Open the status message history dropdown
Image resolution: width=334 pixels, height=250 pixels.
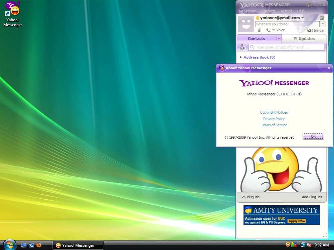pyautogui.click(x=323, y=24)
